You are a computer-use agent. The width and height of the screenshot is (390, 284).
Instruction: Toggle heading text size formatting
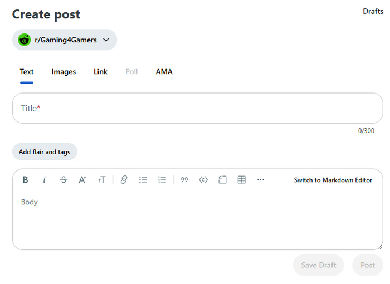101,180
